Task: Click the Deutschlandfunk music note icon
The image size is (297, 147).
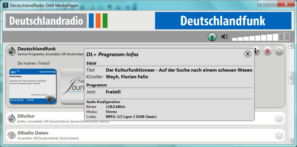Action: (12, 51)
